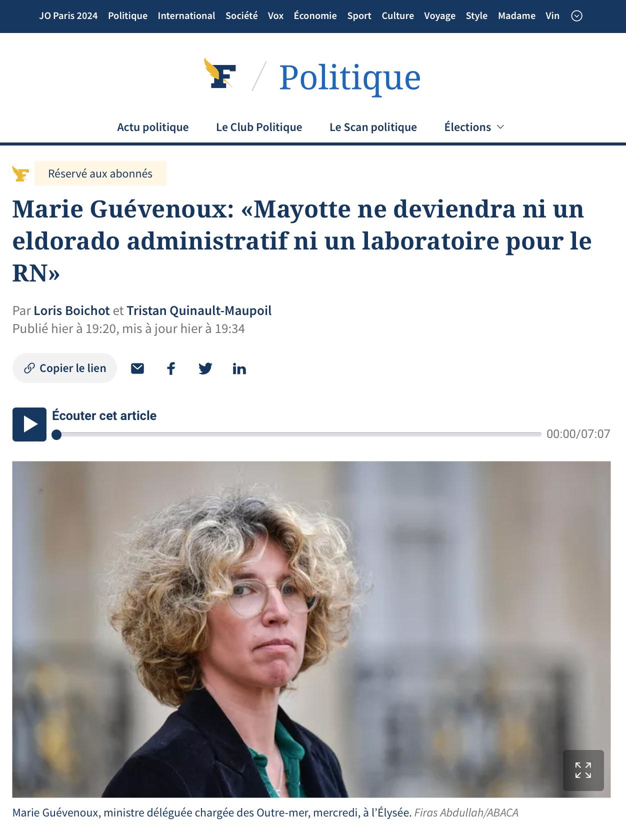Screen dimensions: 626x826
Task: Share article on LinkedIn
Action: (x=239, y=368)
